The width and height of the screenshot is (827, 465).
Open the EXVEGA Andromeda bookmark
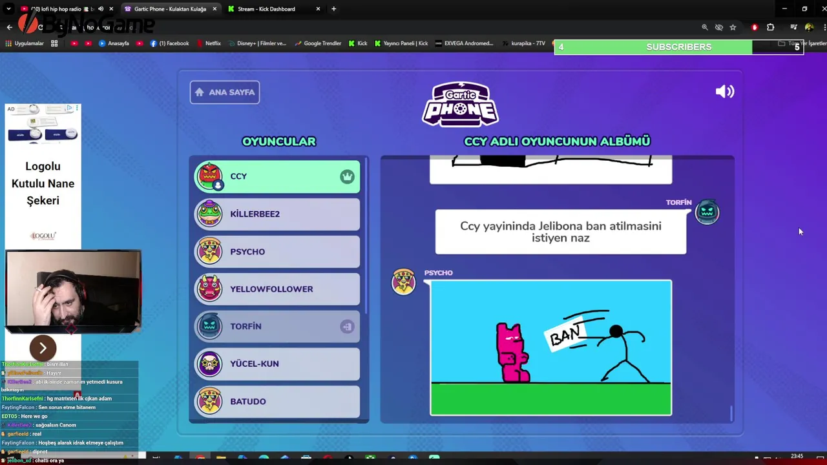[465, 43]
